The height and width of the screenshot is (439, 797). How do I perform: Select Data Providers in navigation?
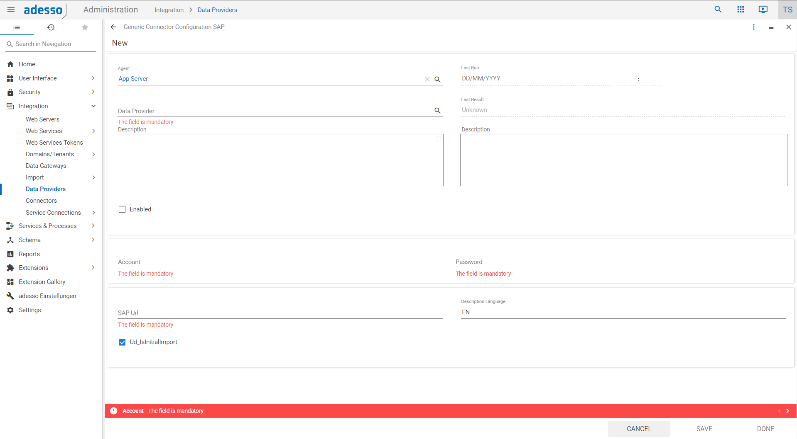point(46,189)
